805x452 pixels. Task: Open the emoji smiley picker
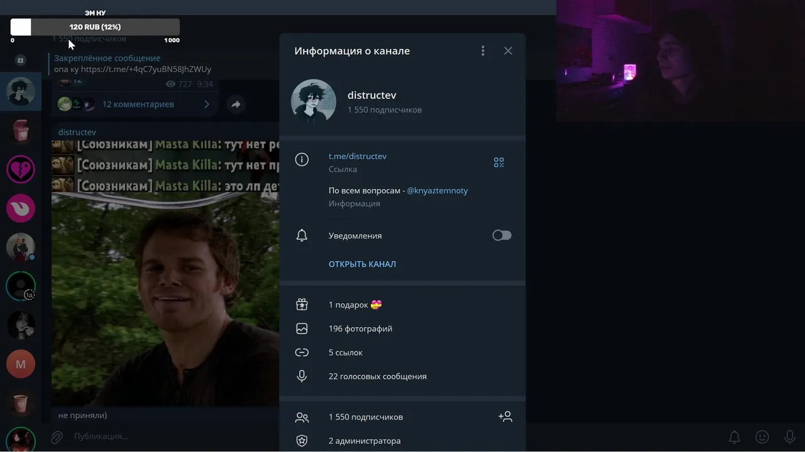pos(762,437)
